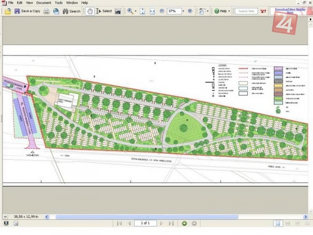Screen dimensions: 313x235
Task: Click the Open file folder icon
Action: (x=8, y=11)
